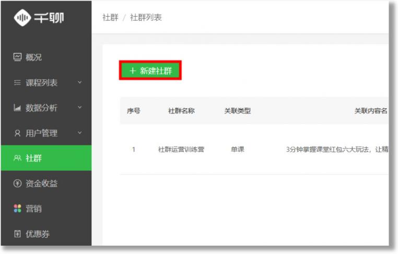Click the 数据分析 bar chart icon
This screenshot has width=398, height=254.
click(x=17, y=108)
